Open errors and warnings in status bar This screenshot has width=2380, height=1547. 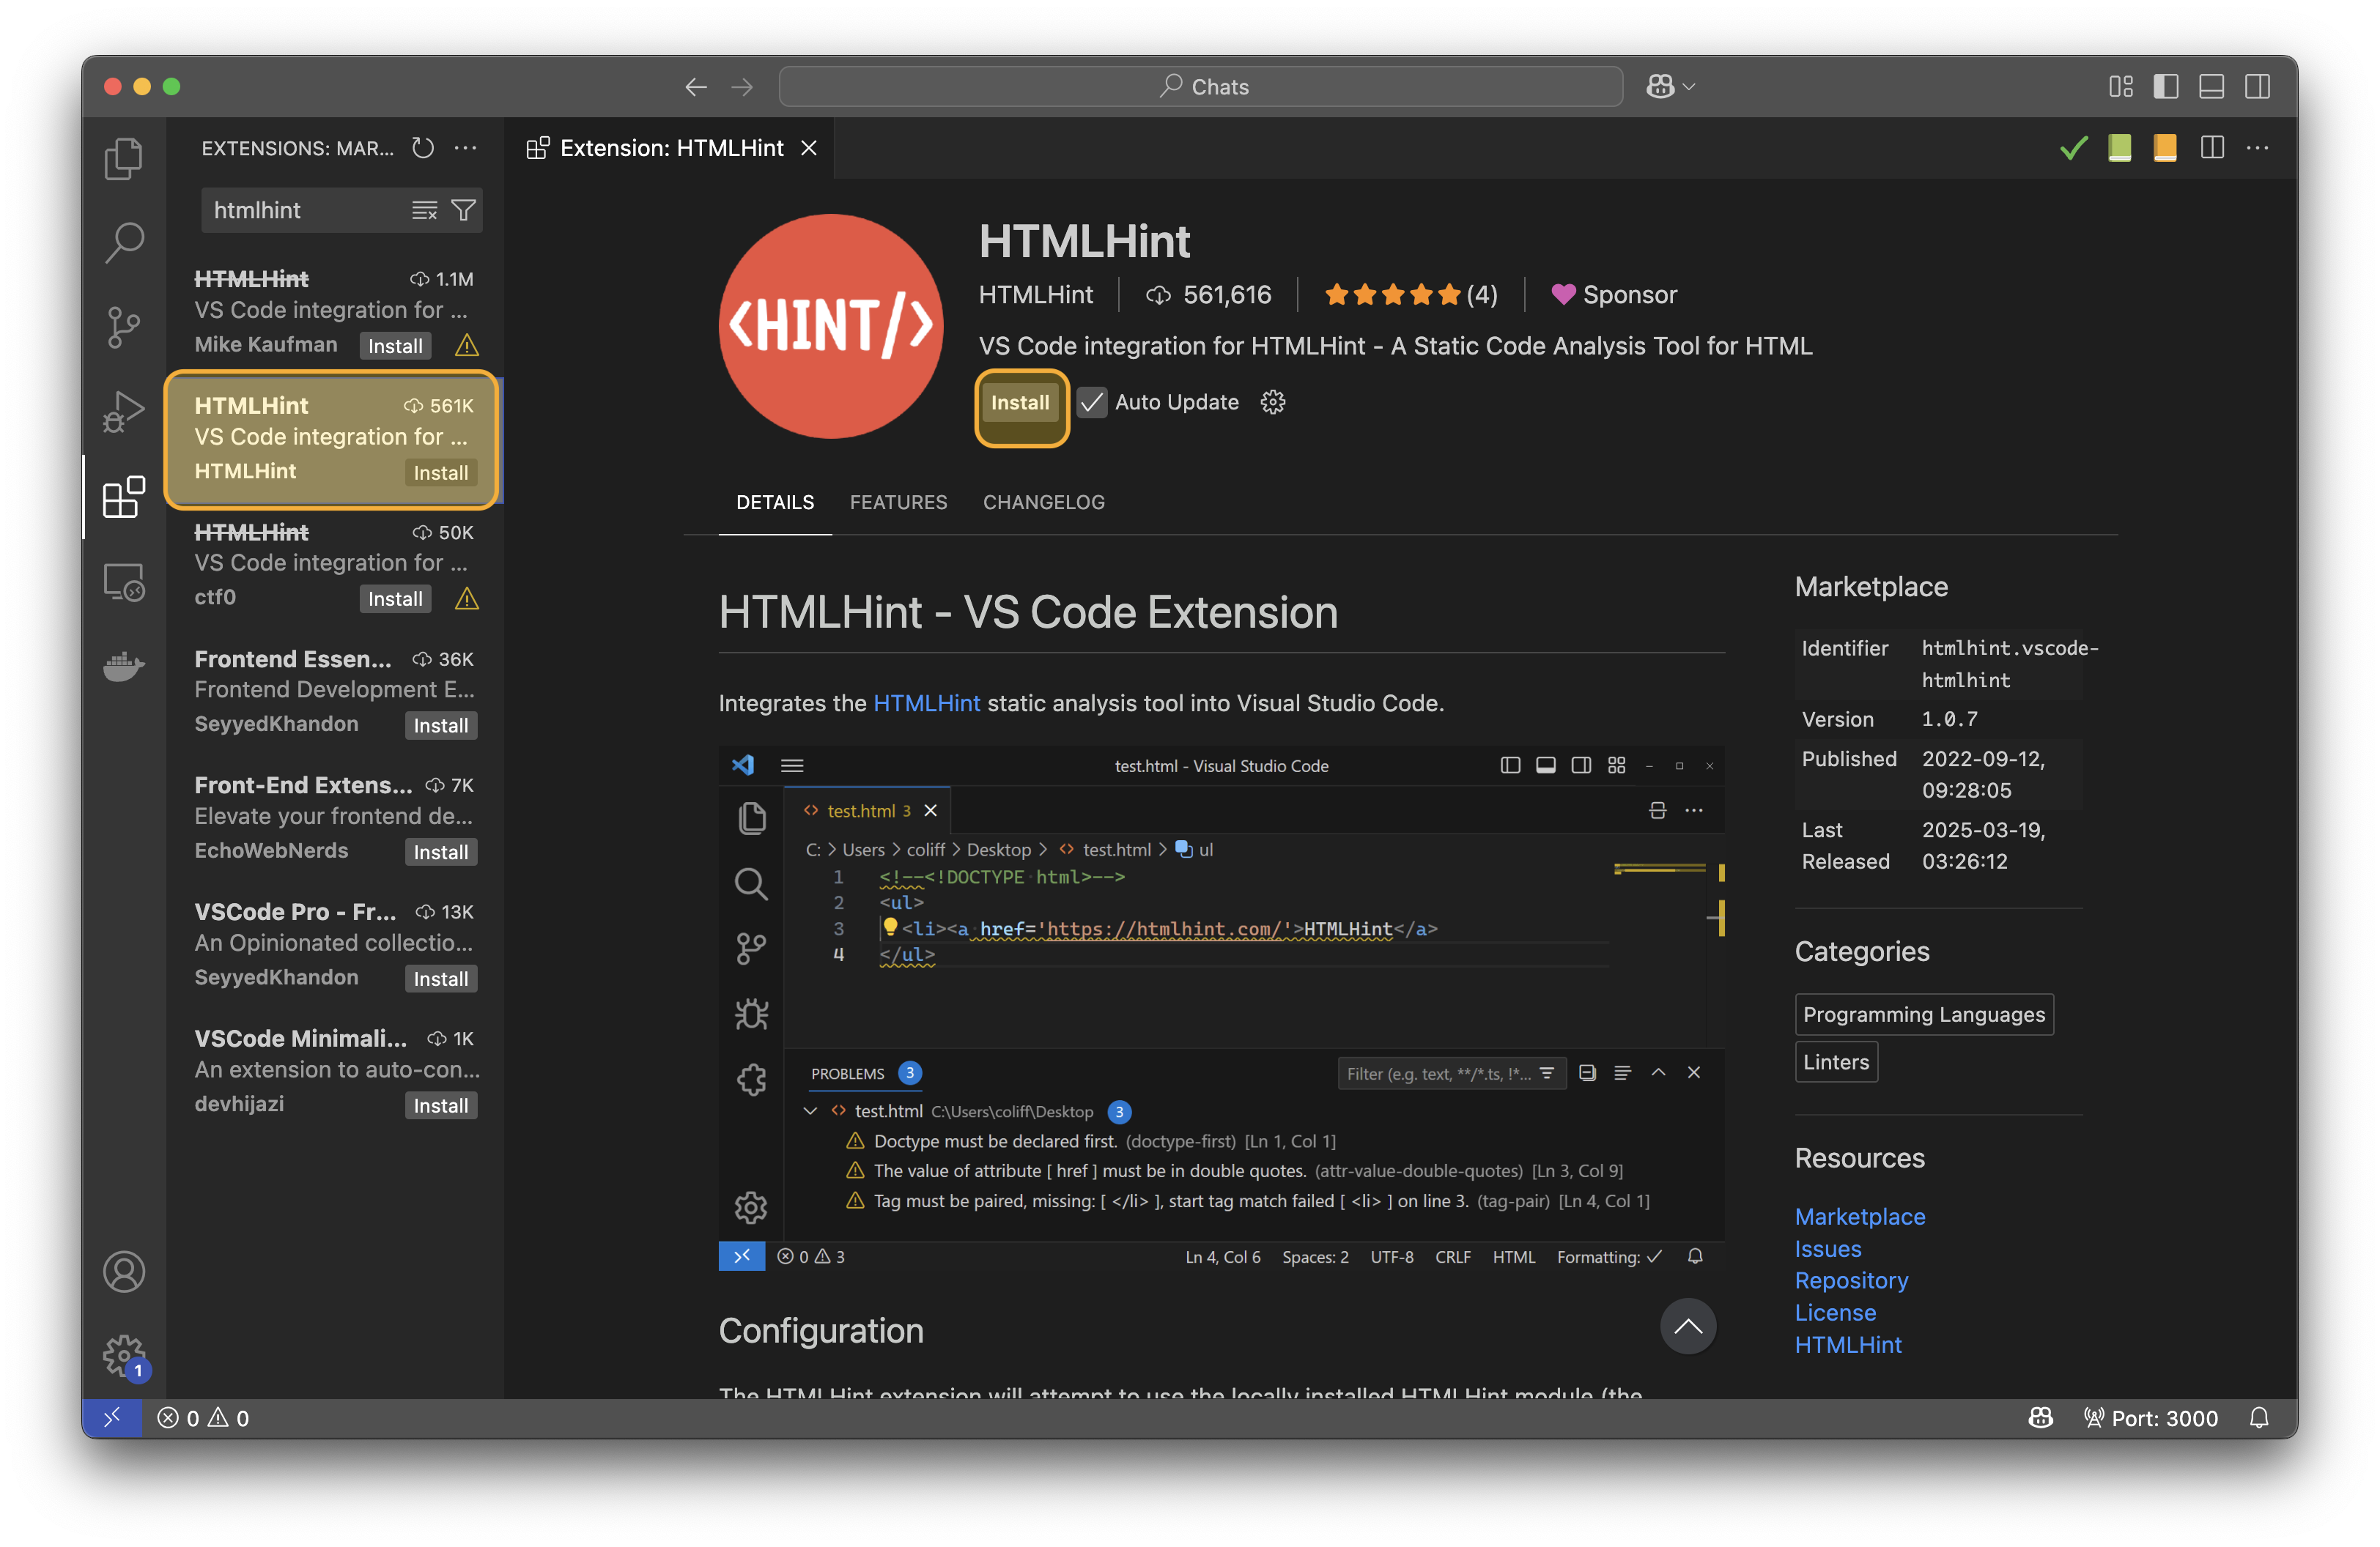coord(203,1417)
